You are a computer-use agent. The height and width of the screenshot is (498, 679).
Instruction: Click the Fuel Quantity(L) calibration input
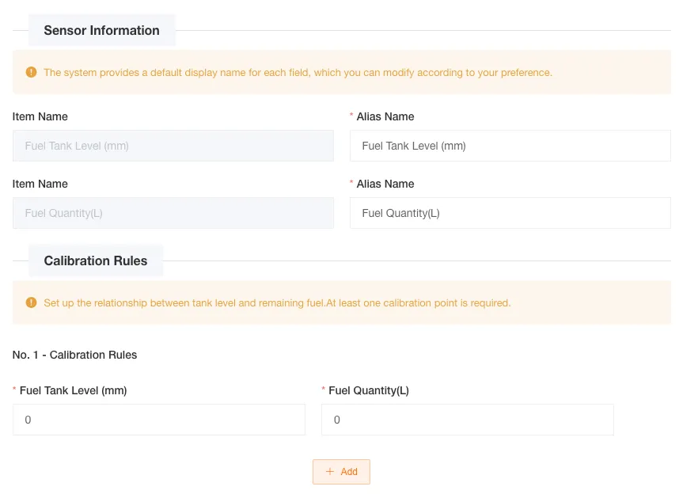click(467, 420)
